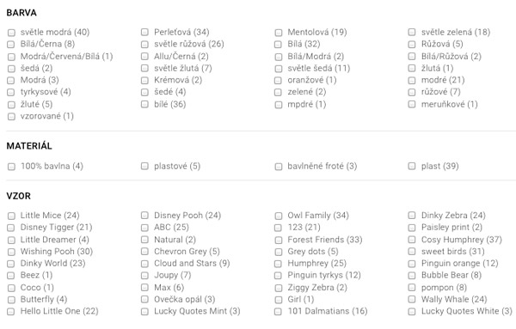This screenshot has width=516, height=329.
Task: Select the 100% bavlna (4) material
Action: tap(11, 167)
